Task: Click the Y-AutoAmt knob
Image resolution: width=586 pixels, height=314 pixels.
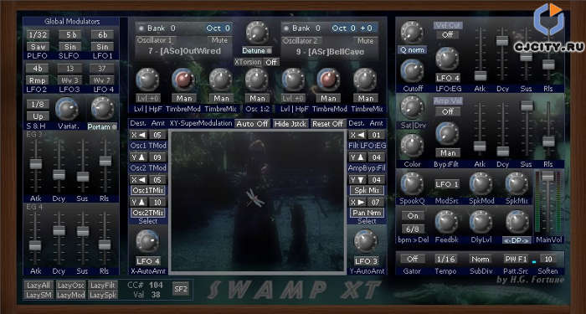Action: (366, 241)
